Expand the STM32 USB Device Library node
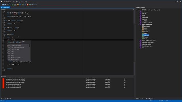This screenshot has height=102, width=182. [x=139, y=41]
